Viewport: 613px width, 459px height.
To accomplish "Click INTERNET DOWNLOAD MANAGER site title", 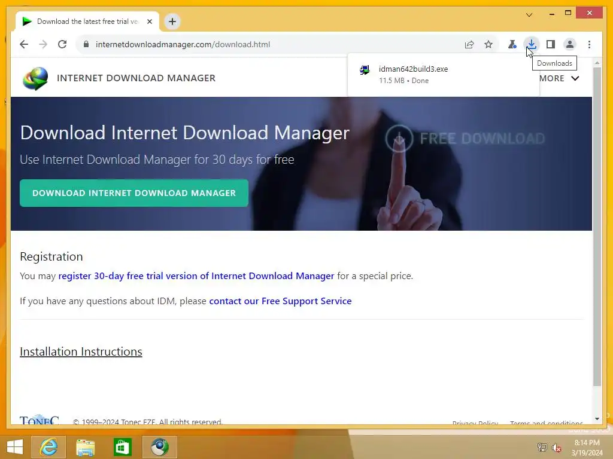I will tap(136, 78).
